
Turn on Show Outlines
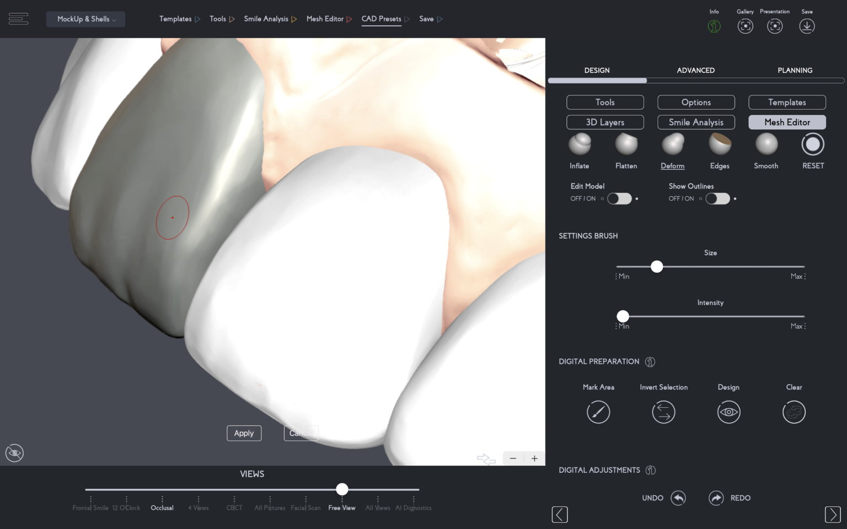coord(717,198)
